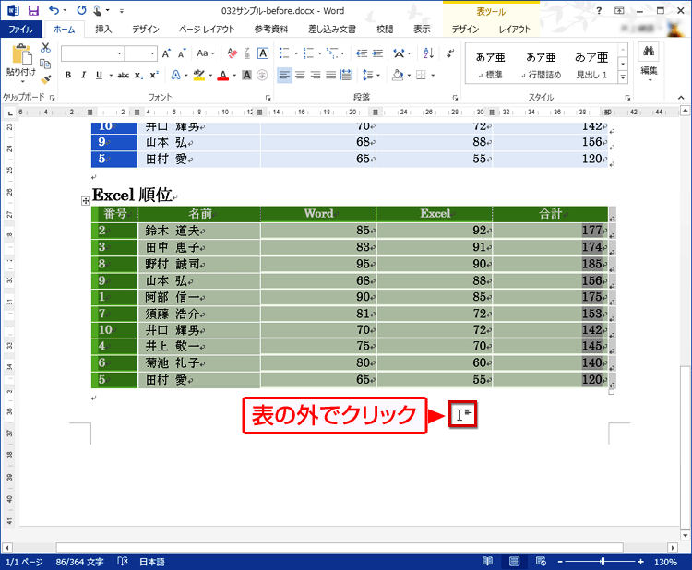Apply 行間詰め style
Image resolution: width=692 pixels, height=570 pixels.
pos(541,65)
